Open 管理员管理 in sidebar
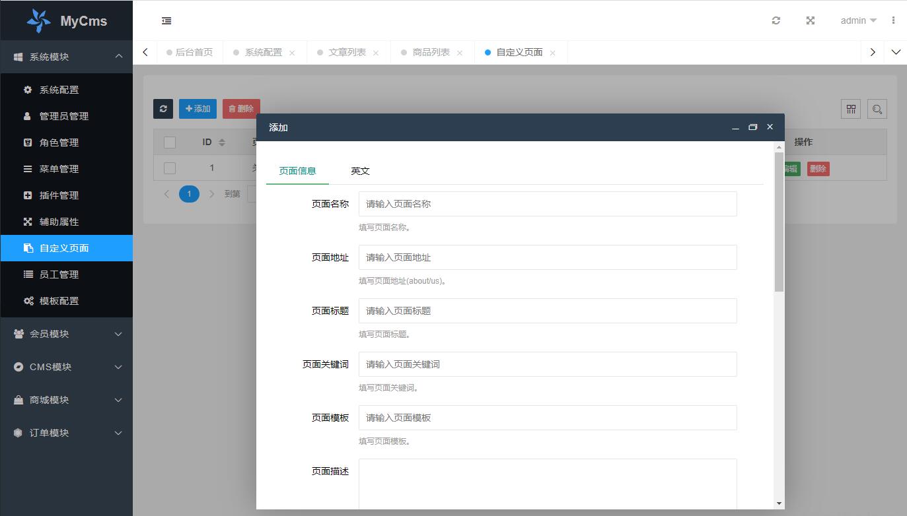Screen dimensions: 907x516 pos(66,116)
